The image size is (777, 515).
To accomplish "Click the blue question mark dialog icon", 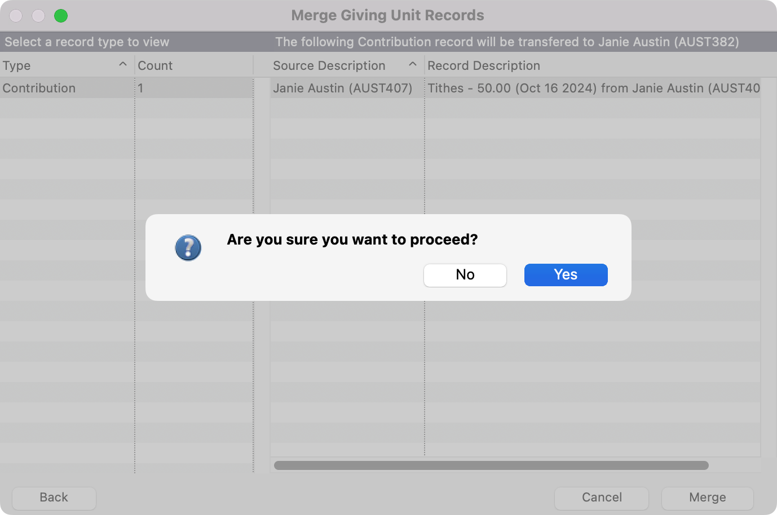I will point(188,248).
